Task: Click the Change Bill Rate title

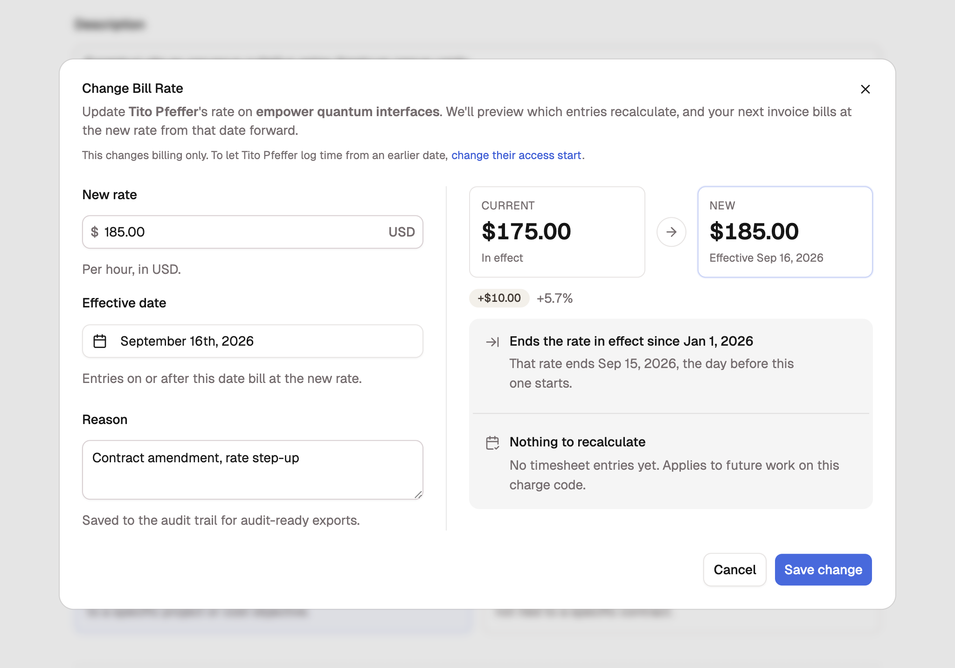Action: (132, 88)
